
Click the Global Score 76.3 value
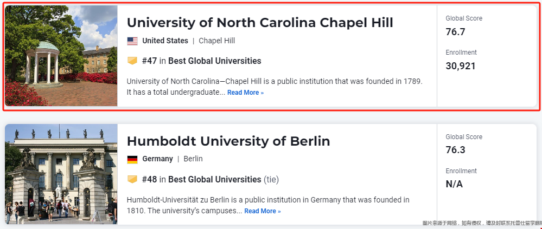click(456, 150)
